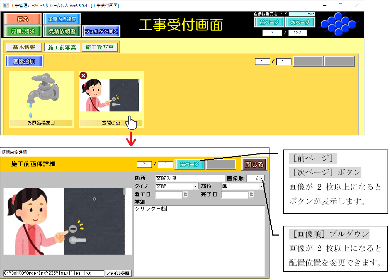Switch to the 基本情報 tab

(24, 47)
